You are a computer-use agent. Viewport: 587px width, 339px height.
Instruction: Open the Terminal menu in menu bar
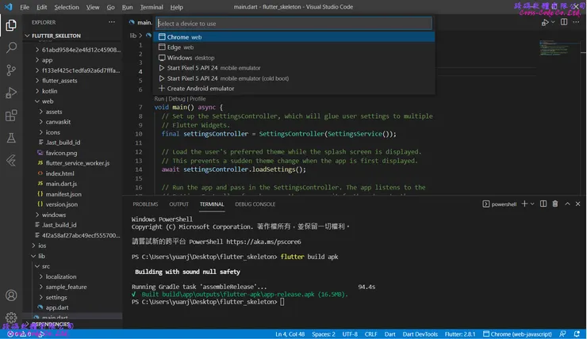point(152,7)
